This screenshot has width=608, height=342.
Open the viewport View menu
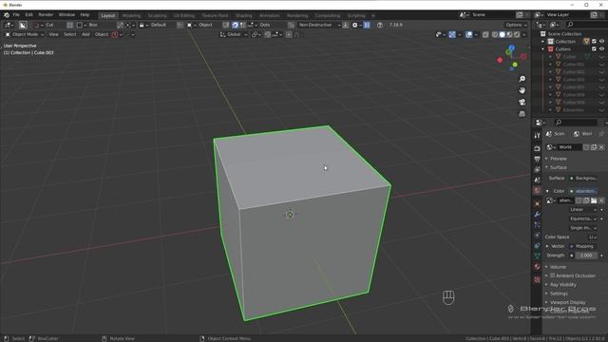[53, 34]
